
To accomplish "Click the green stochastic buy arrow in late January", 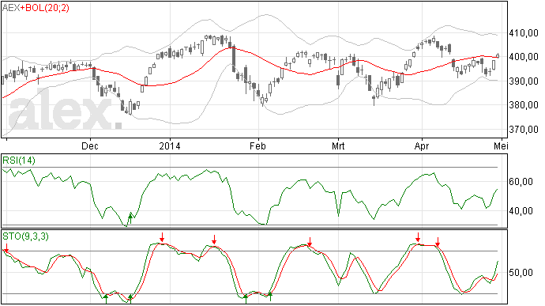I will 246,299.
